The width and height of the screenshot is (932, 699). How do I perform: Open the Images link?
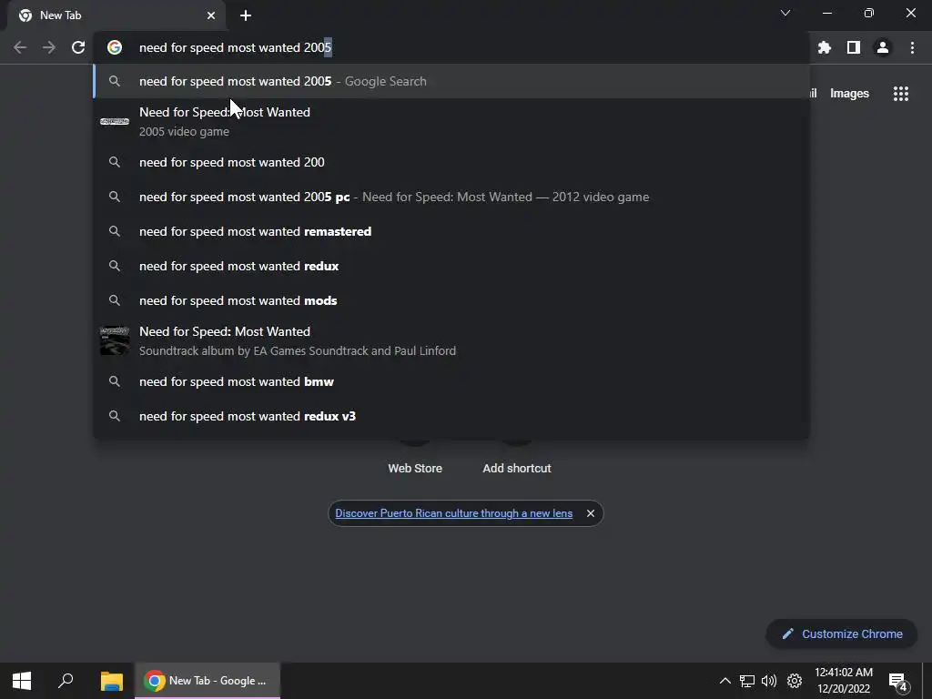849,94
